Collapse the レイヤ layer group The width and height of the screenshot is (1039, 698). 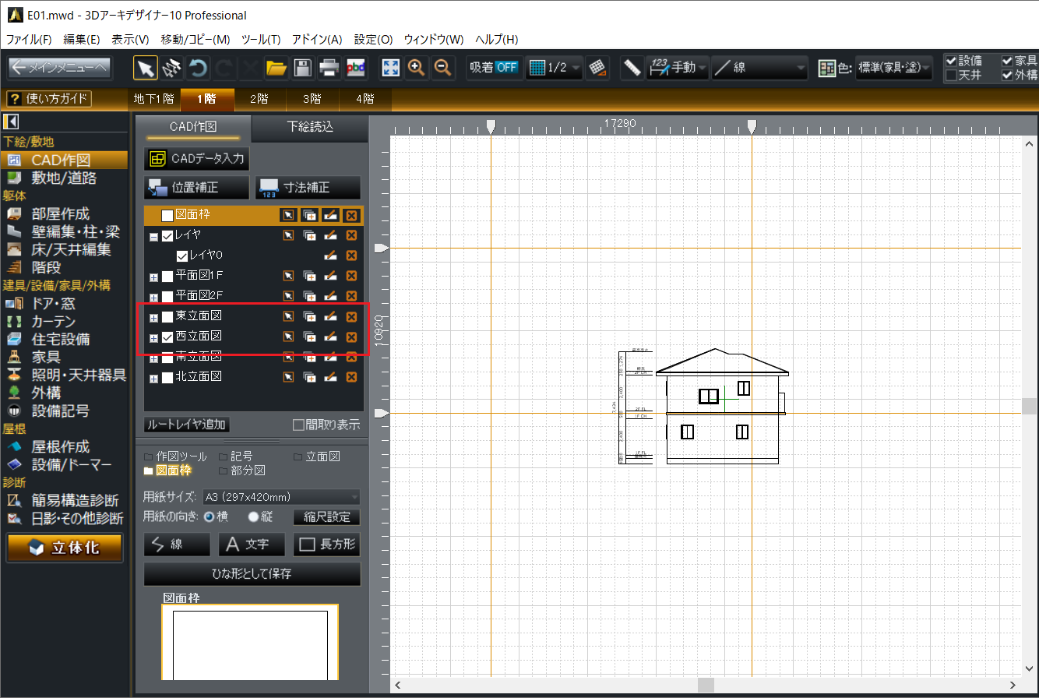point(153,236)
